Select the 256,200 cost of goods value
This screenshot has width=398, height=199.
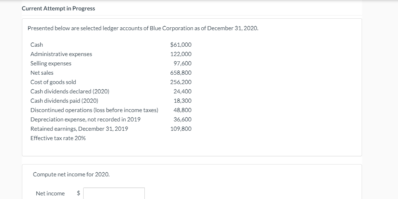point(181,82)
